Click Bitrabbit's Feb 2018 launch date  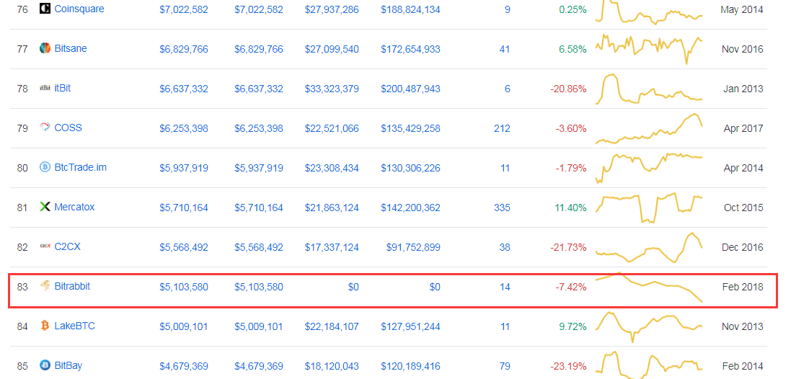pyautogui.click(x=743, y=287)
